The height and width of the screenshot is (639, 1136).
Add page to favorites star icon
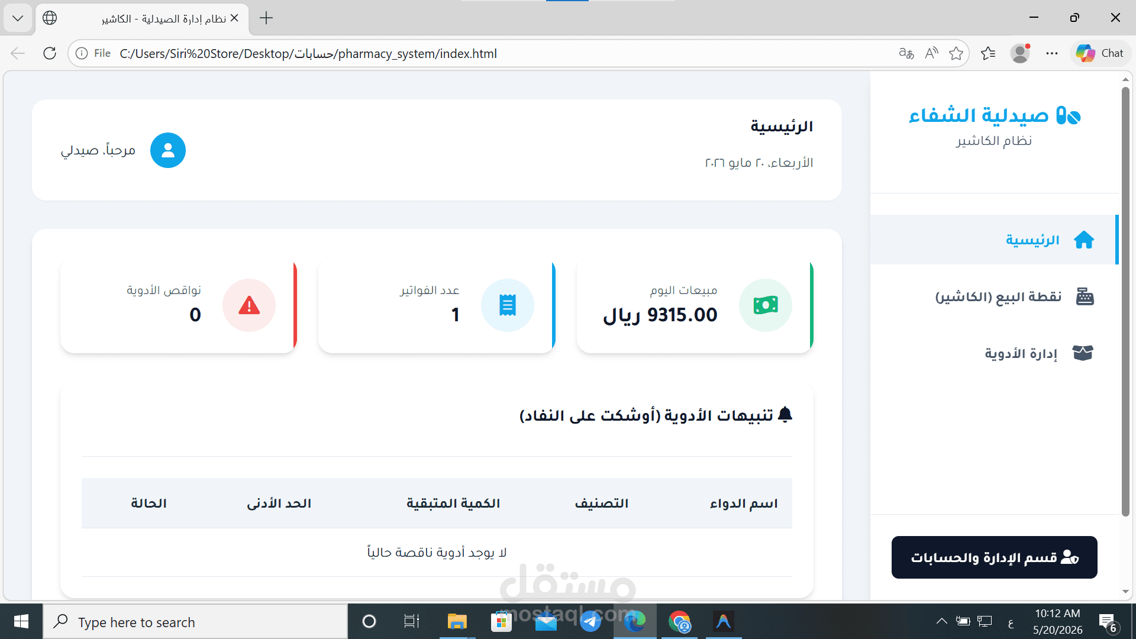click(956, 53)
